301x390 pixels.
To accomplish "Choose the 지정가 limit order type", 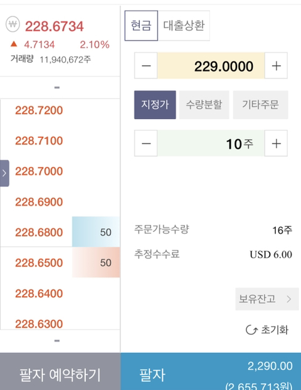I will [155, 105].
